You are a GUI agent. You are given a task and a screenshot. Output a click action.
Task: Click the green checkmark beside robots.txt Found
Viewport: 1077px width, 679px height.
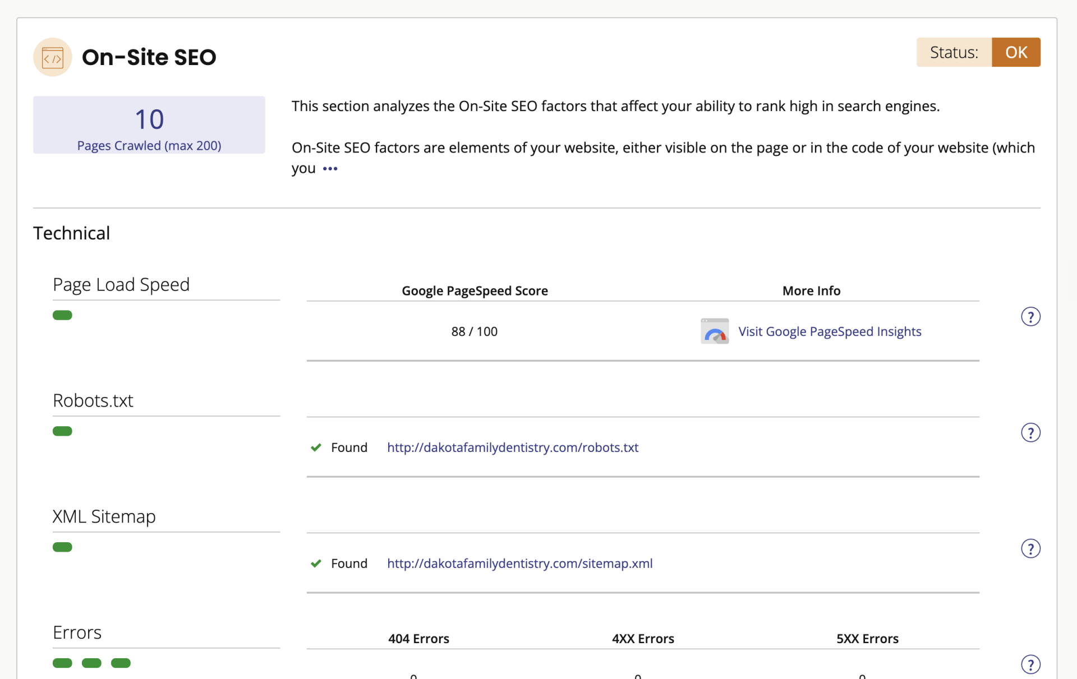pyautogui.click(x=316, y=447)
